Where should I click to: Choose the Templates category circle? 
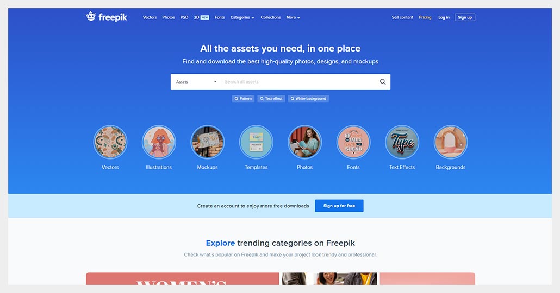(x=256, y=142)
